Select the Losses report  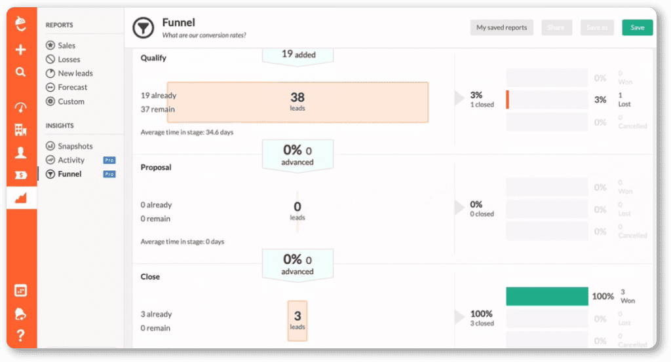(68, 60)
